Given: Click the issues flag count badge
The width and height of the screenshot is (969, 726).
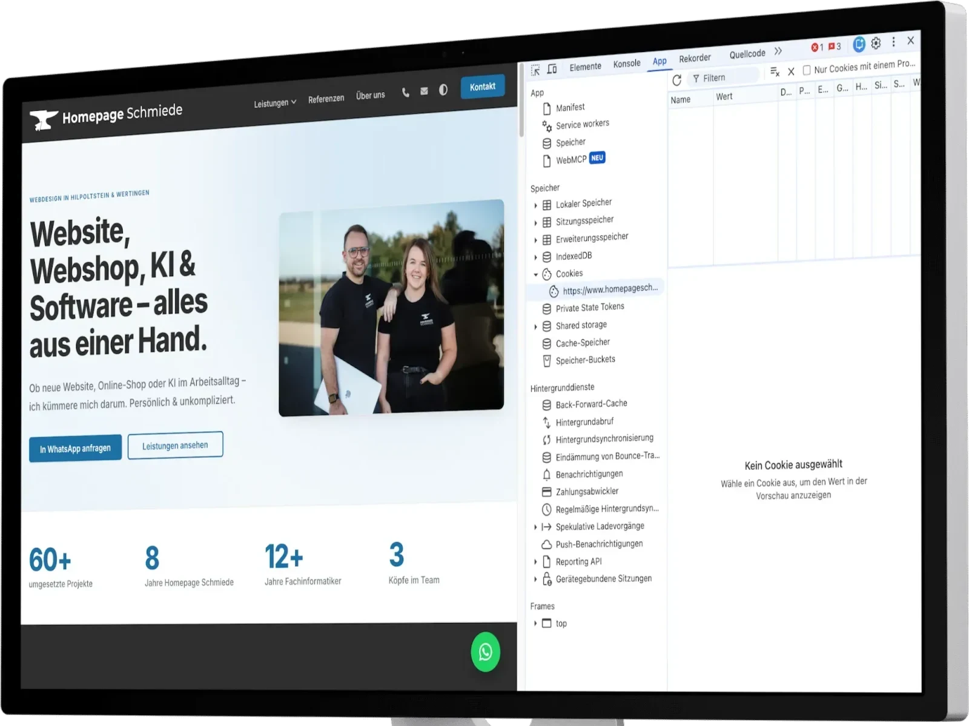Looking at the screenshot, I should tap(835, 46).
